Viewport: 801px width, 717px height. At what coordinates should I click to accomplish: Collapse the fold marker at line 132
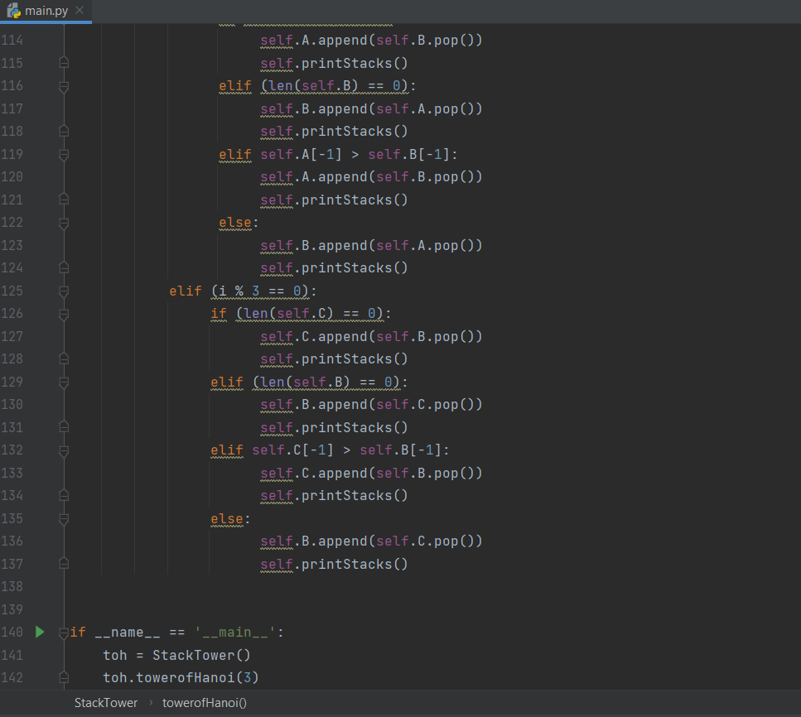(x=64, y=450)
